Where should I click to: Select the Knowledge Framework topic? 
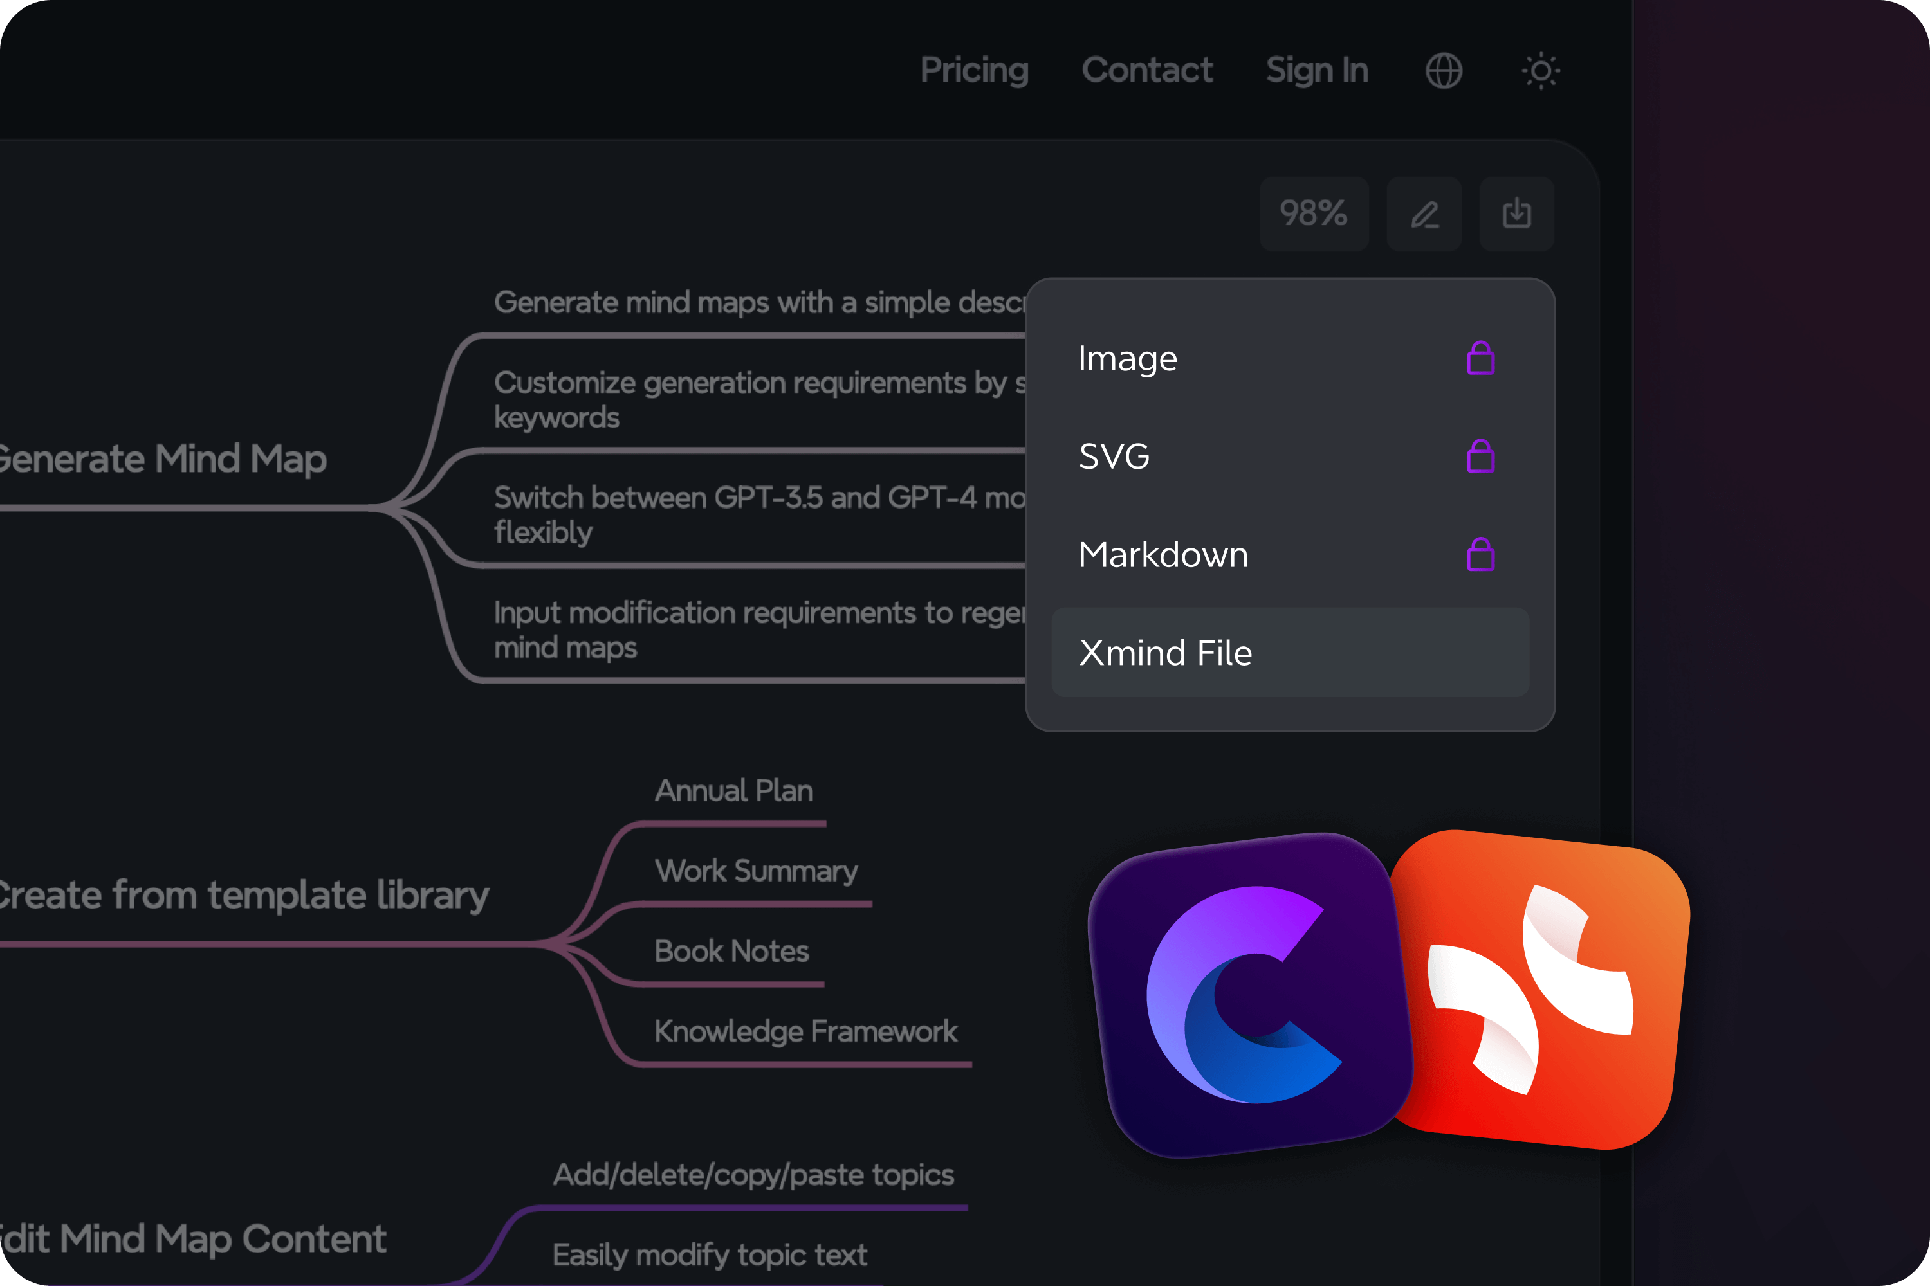tap(806, 1032)
